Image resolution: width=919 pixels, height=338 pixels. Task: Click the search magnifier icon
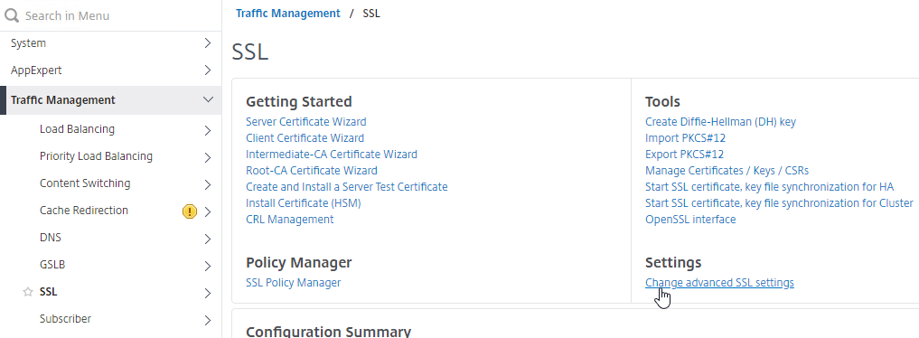click(x=12, y=15)
